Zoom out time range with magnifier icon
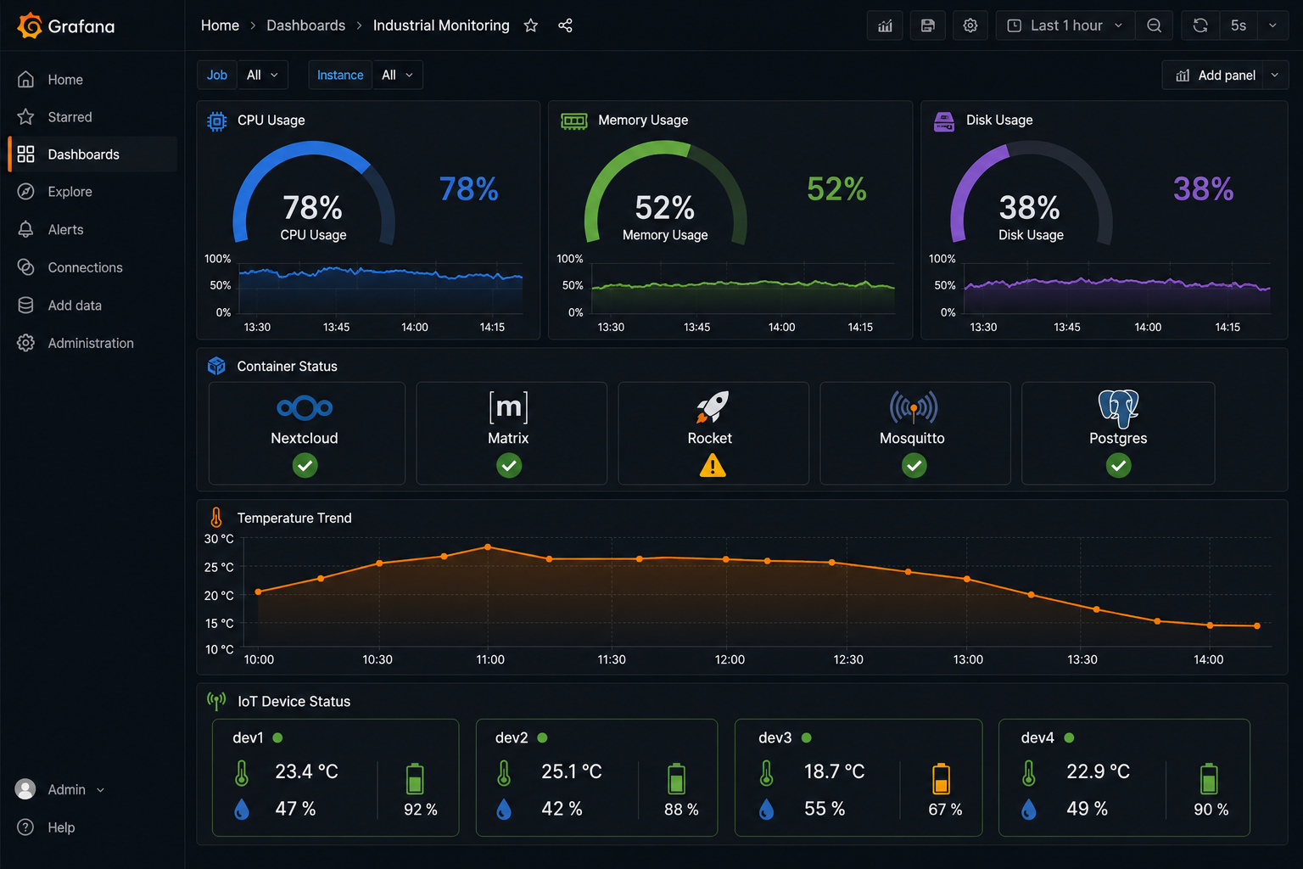 (1154, 25)
